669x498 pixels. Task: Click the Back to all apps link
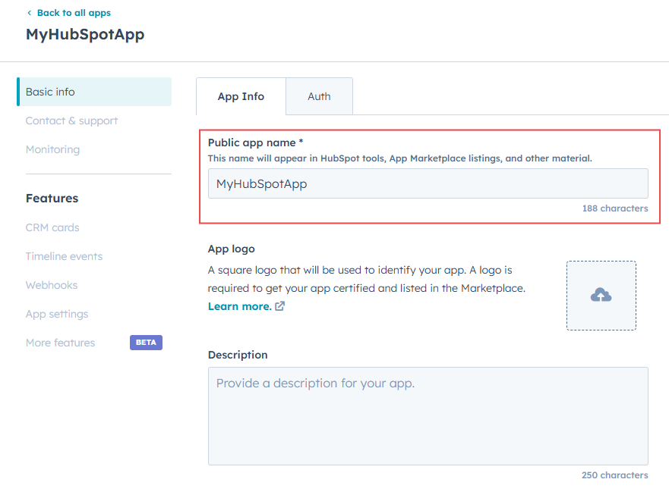pyautogui.click(x=74, y=13)
